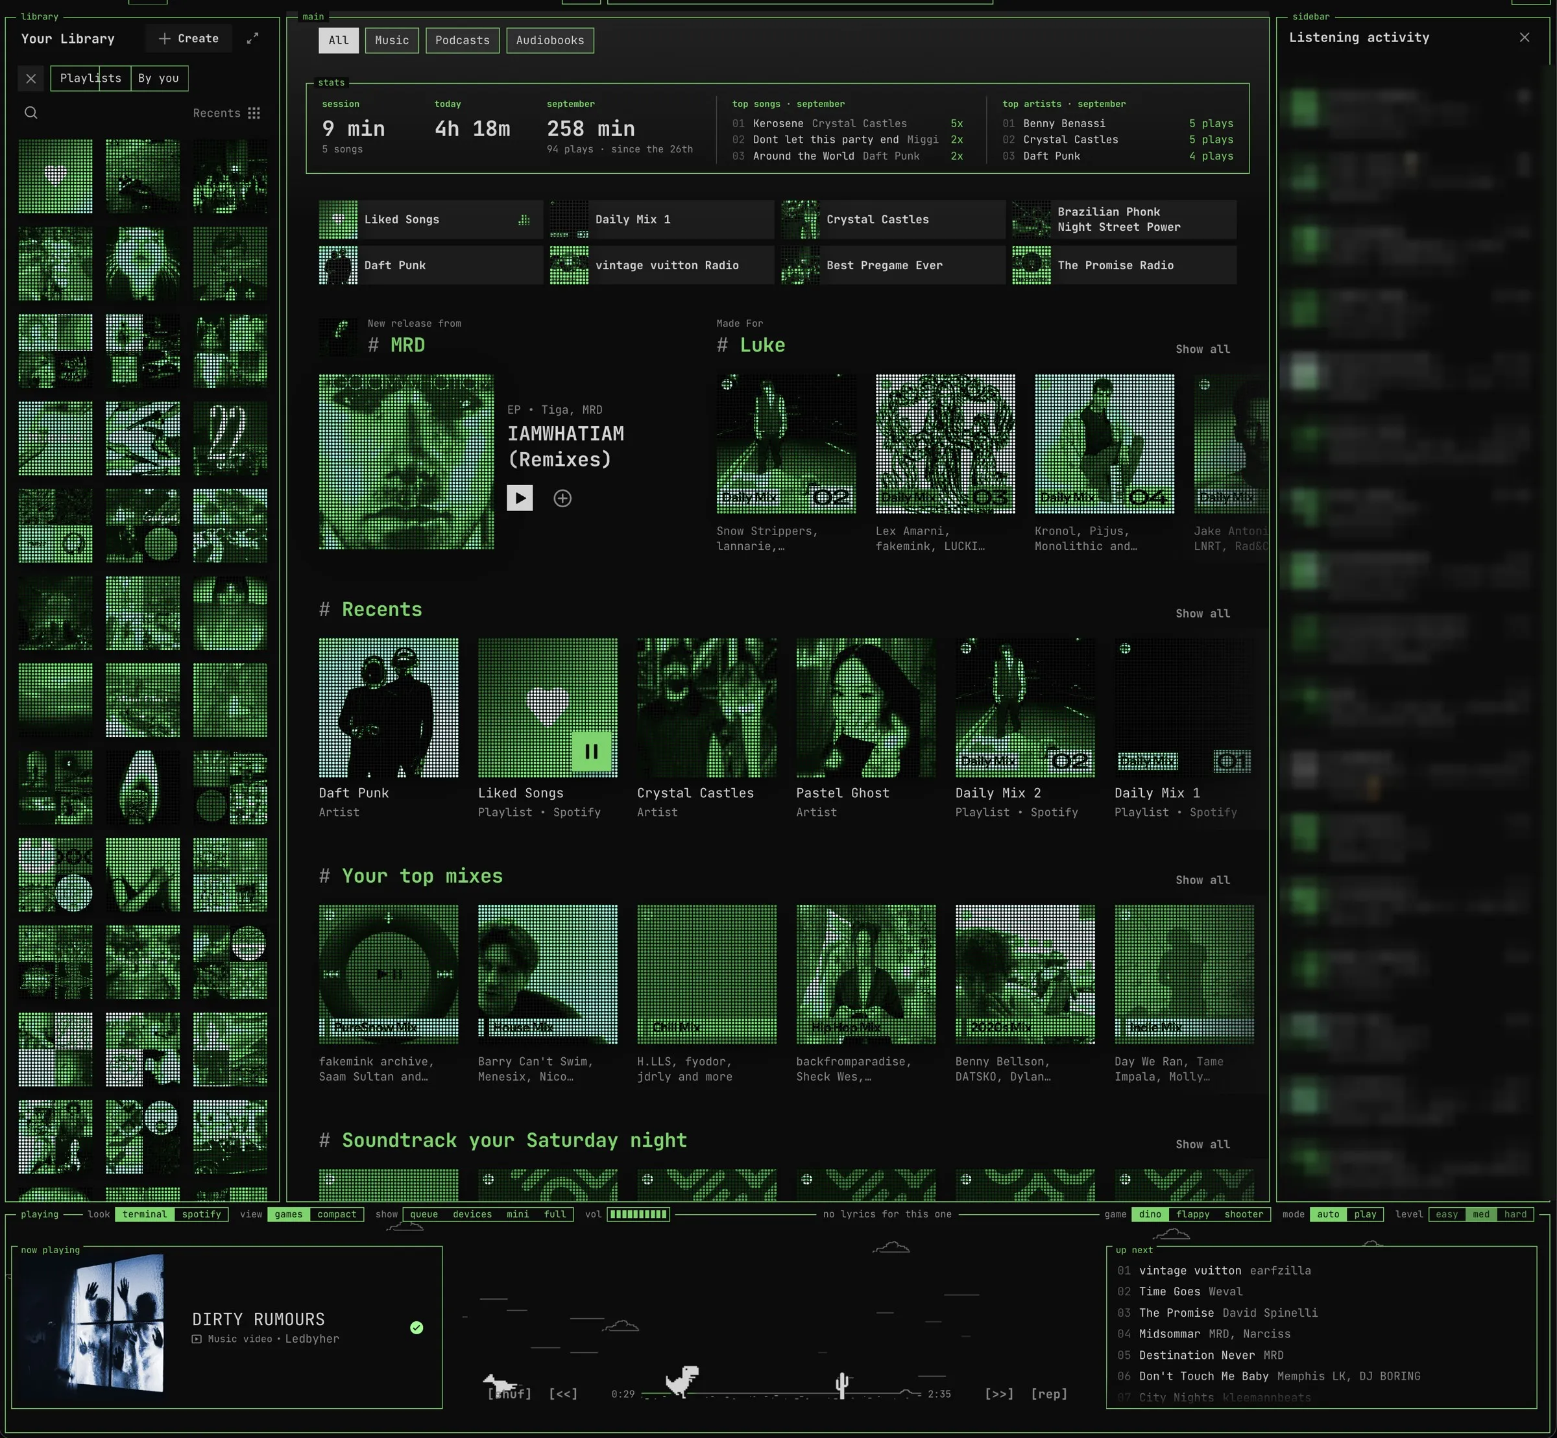Toggle repeat [rep] control
This screenshot has height=1438, width=1557.
point(1049,1394)
